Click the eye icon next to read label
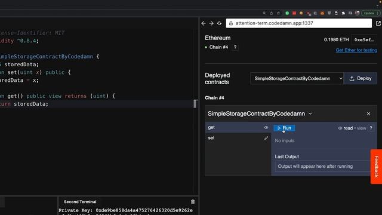 click(x=340, y=128)
